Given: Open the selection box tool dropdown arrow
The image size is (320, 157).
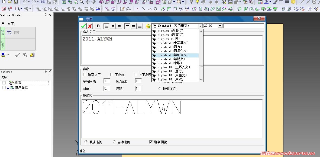Looking at the screenshot, I should 21,9.
